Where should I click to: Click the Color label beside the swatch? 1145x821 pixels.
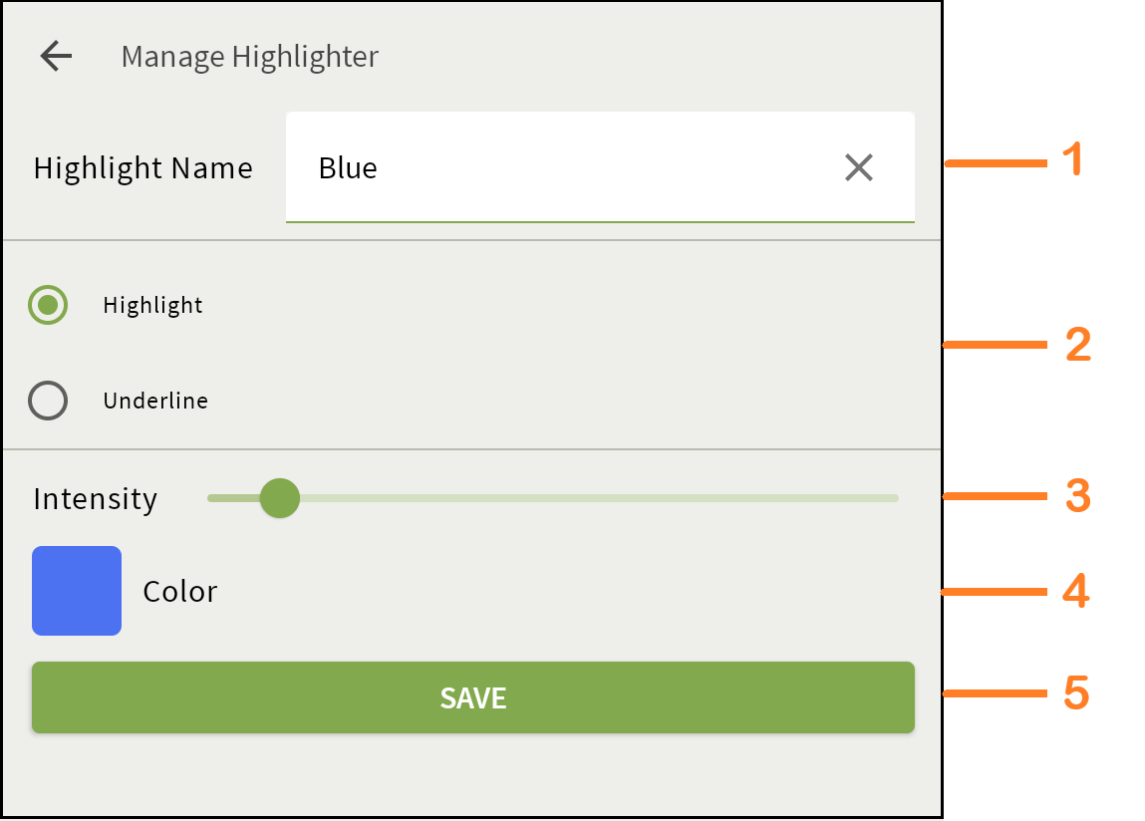pyautogui.click(x=180, y=592)
